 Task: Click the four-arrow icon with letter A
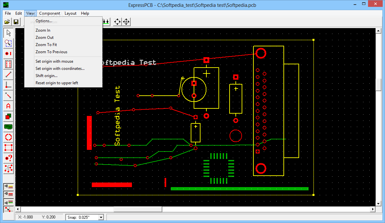point(126,22)
